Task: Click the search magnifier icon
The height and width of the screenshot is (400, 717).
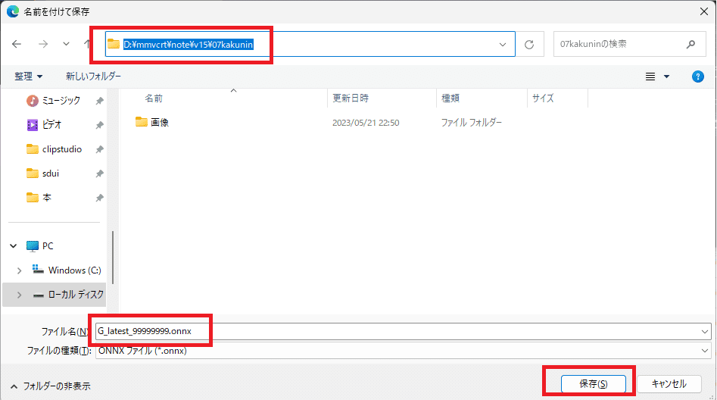Action: (x=691, y=44)
